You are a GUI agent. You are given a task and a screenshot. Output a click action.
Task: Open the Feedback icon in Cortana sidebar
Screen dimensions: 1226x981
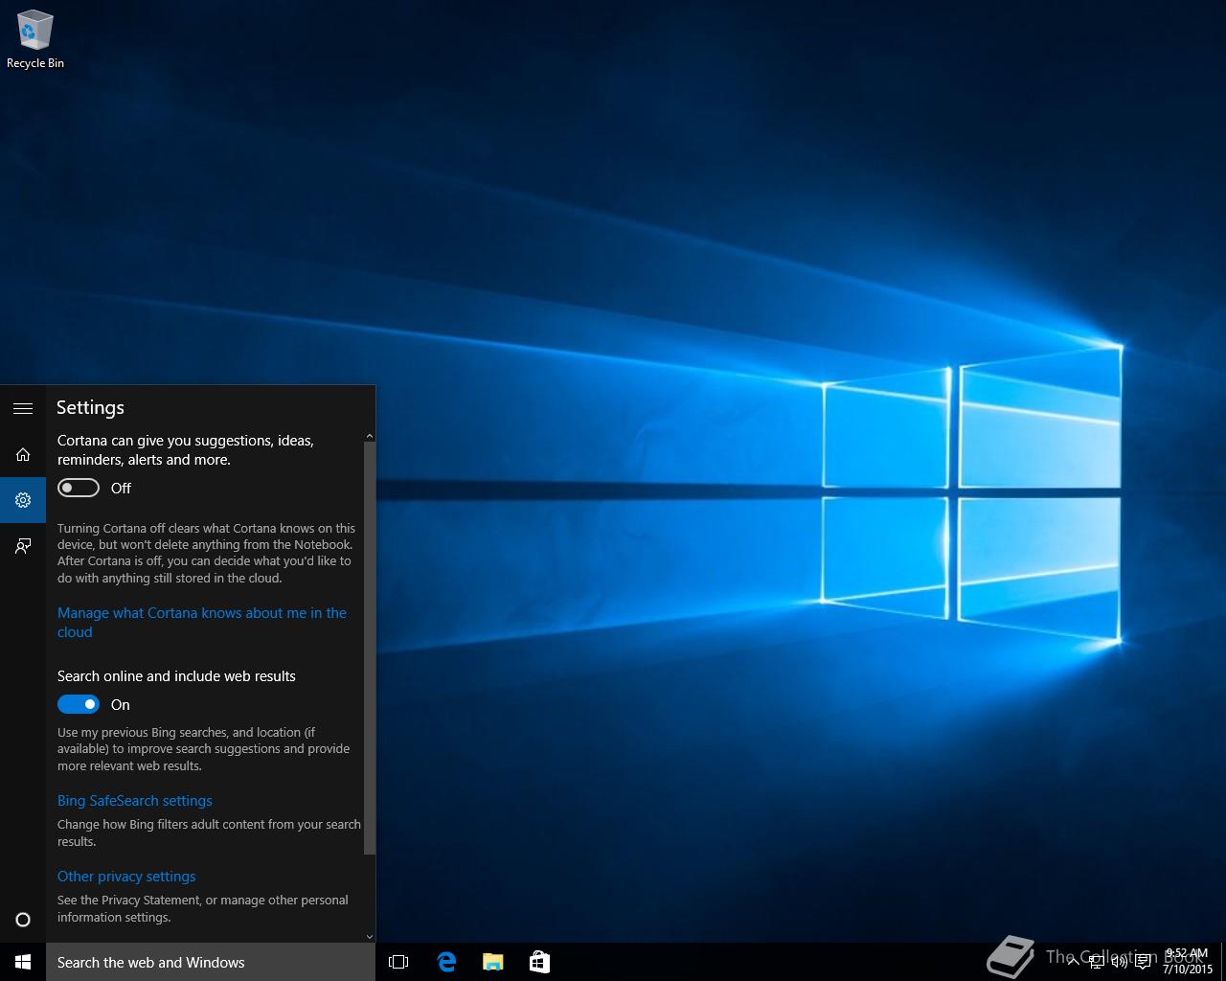click(x=23, y=546)
